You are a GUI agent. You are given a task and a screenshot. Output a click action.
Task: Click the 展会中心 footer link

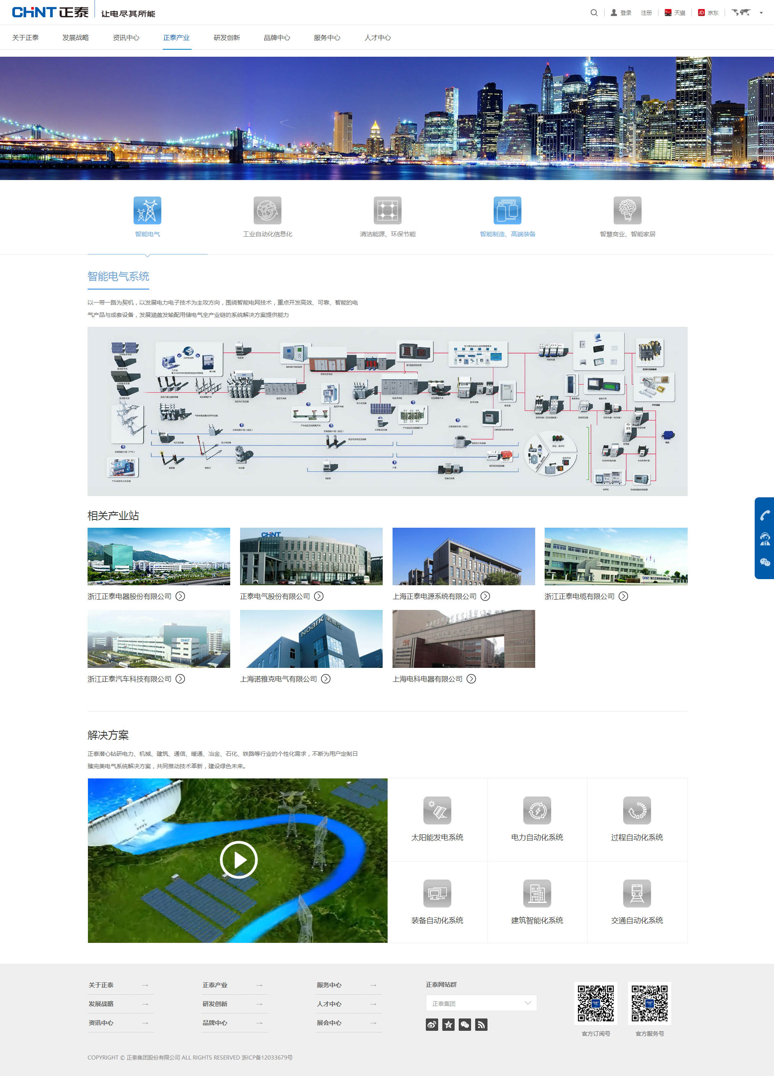click(329, 1023)
